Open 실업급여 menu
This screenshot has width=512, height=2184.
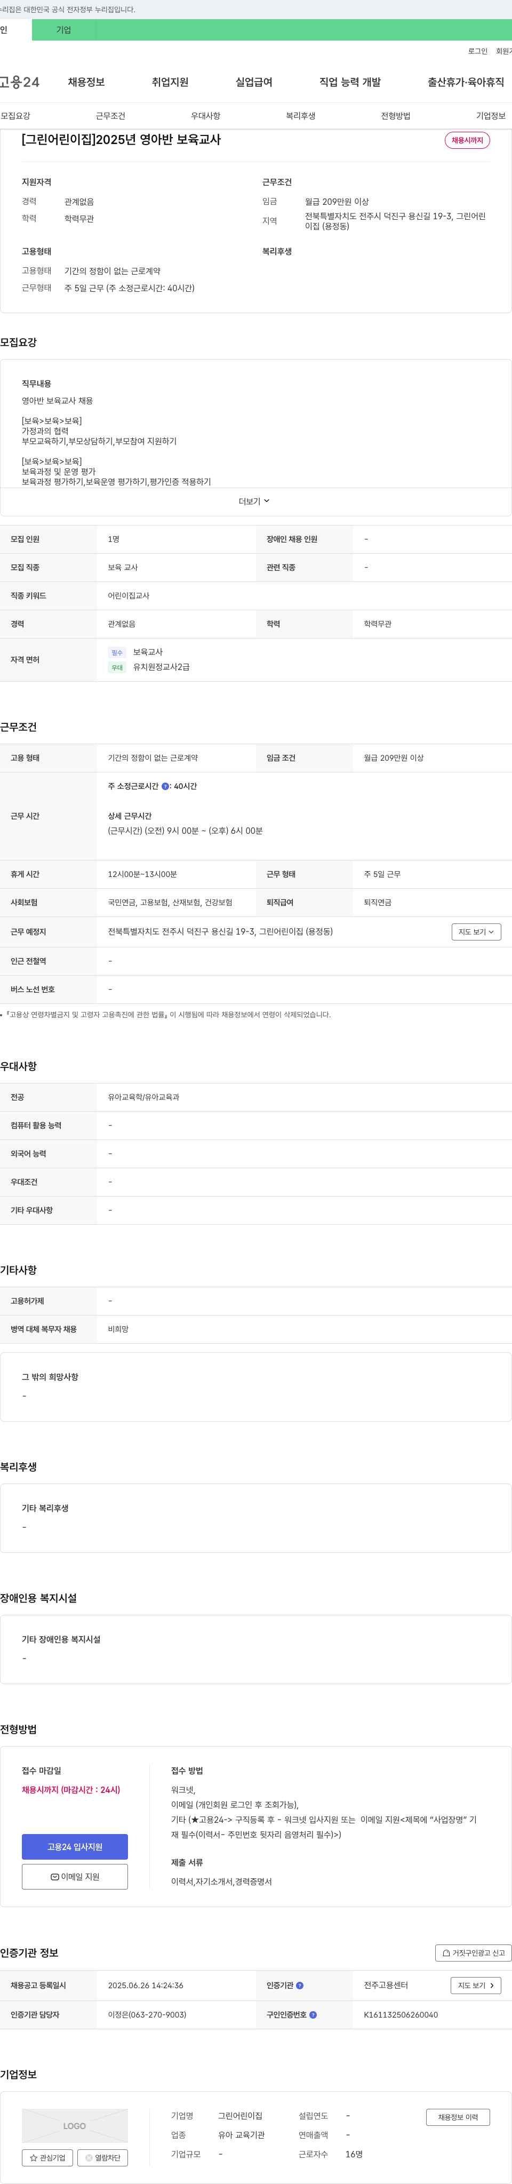click(x=253, y=82)
